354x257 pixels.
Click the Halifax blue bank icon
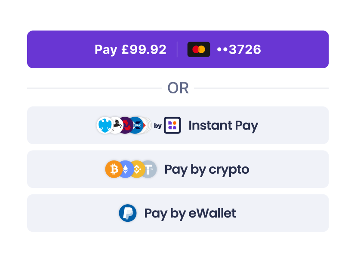point(136,125)
